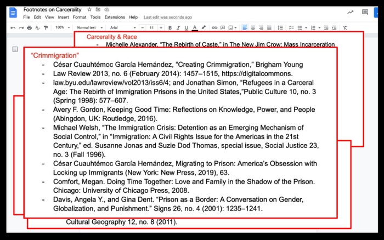The image size is (384, 240).
Task: Justify text alignment
Action: click(x=269, y=28)
